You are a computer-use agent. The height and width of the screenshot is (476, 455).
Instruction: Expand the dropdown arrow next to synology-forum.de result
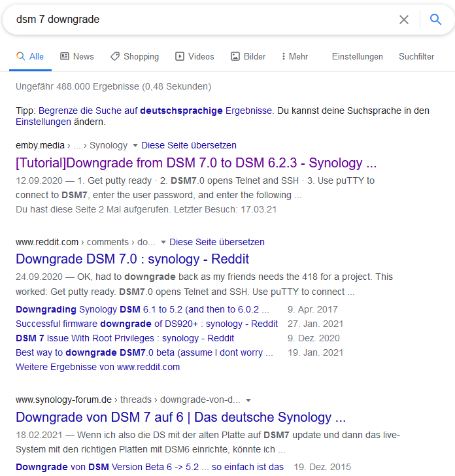248,400
